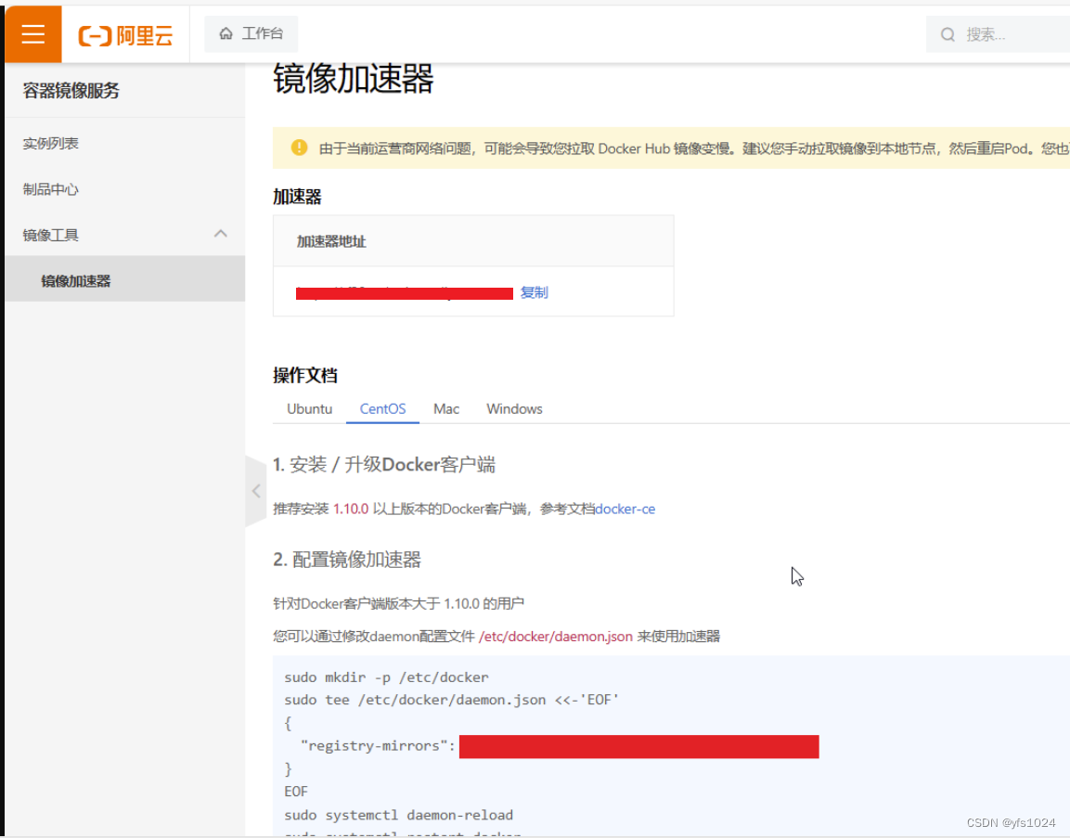Screen dimensions: 1070x838
Task: Click the Alibaba Cloud logo
Action: (x=125, y=33)
